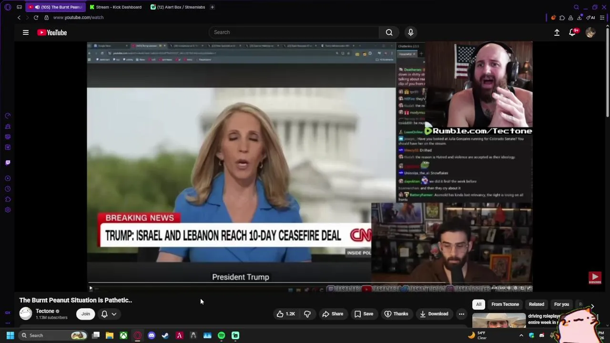Open more actions three-dot menu
The height and width of the screenshot is (343, 610).
tap(461, 314)
